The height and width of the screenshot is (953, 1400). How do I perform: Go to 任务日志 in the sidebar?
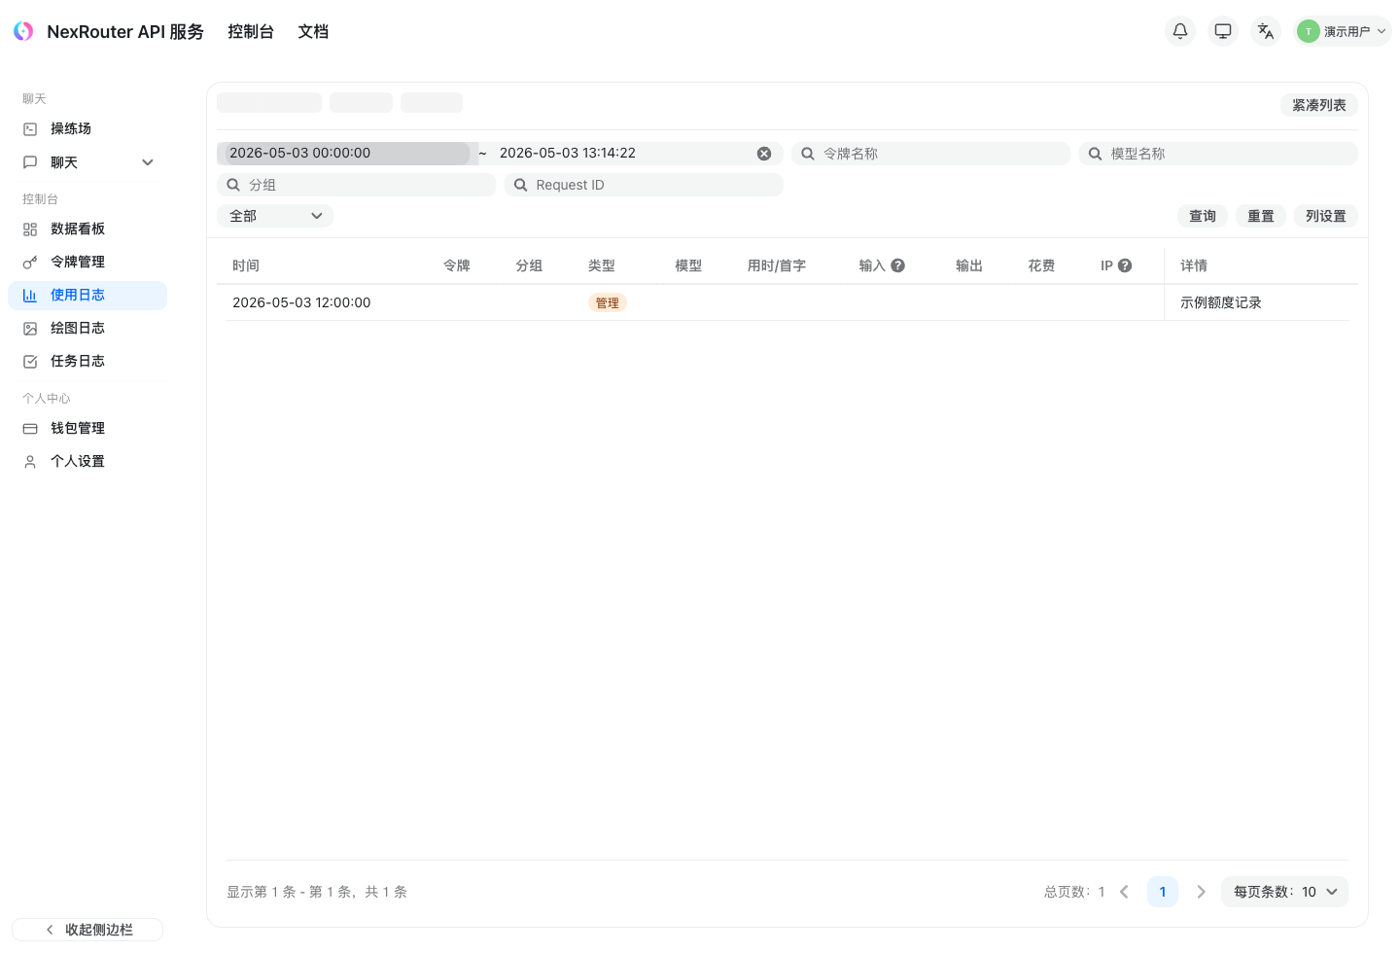pos(87,361)
